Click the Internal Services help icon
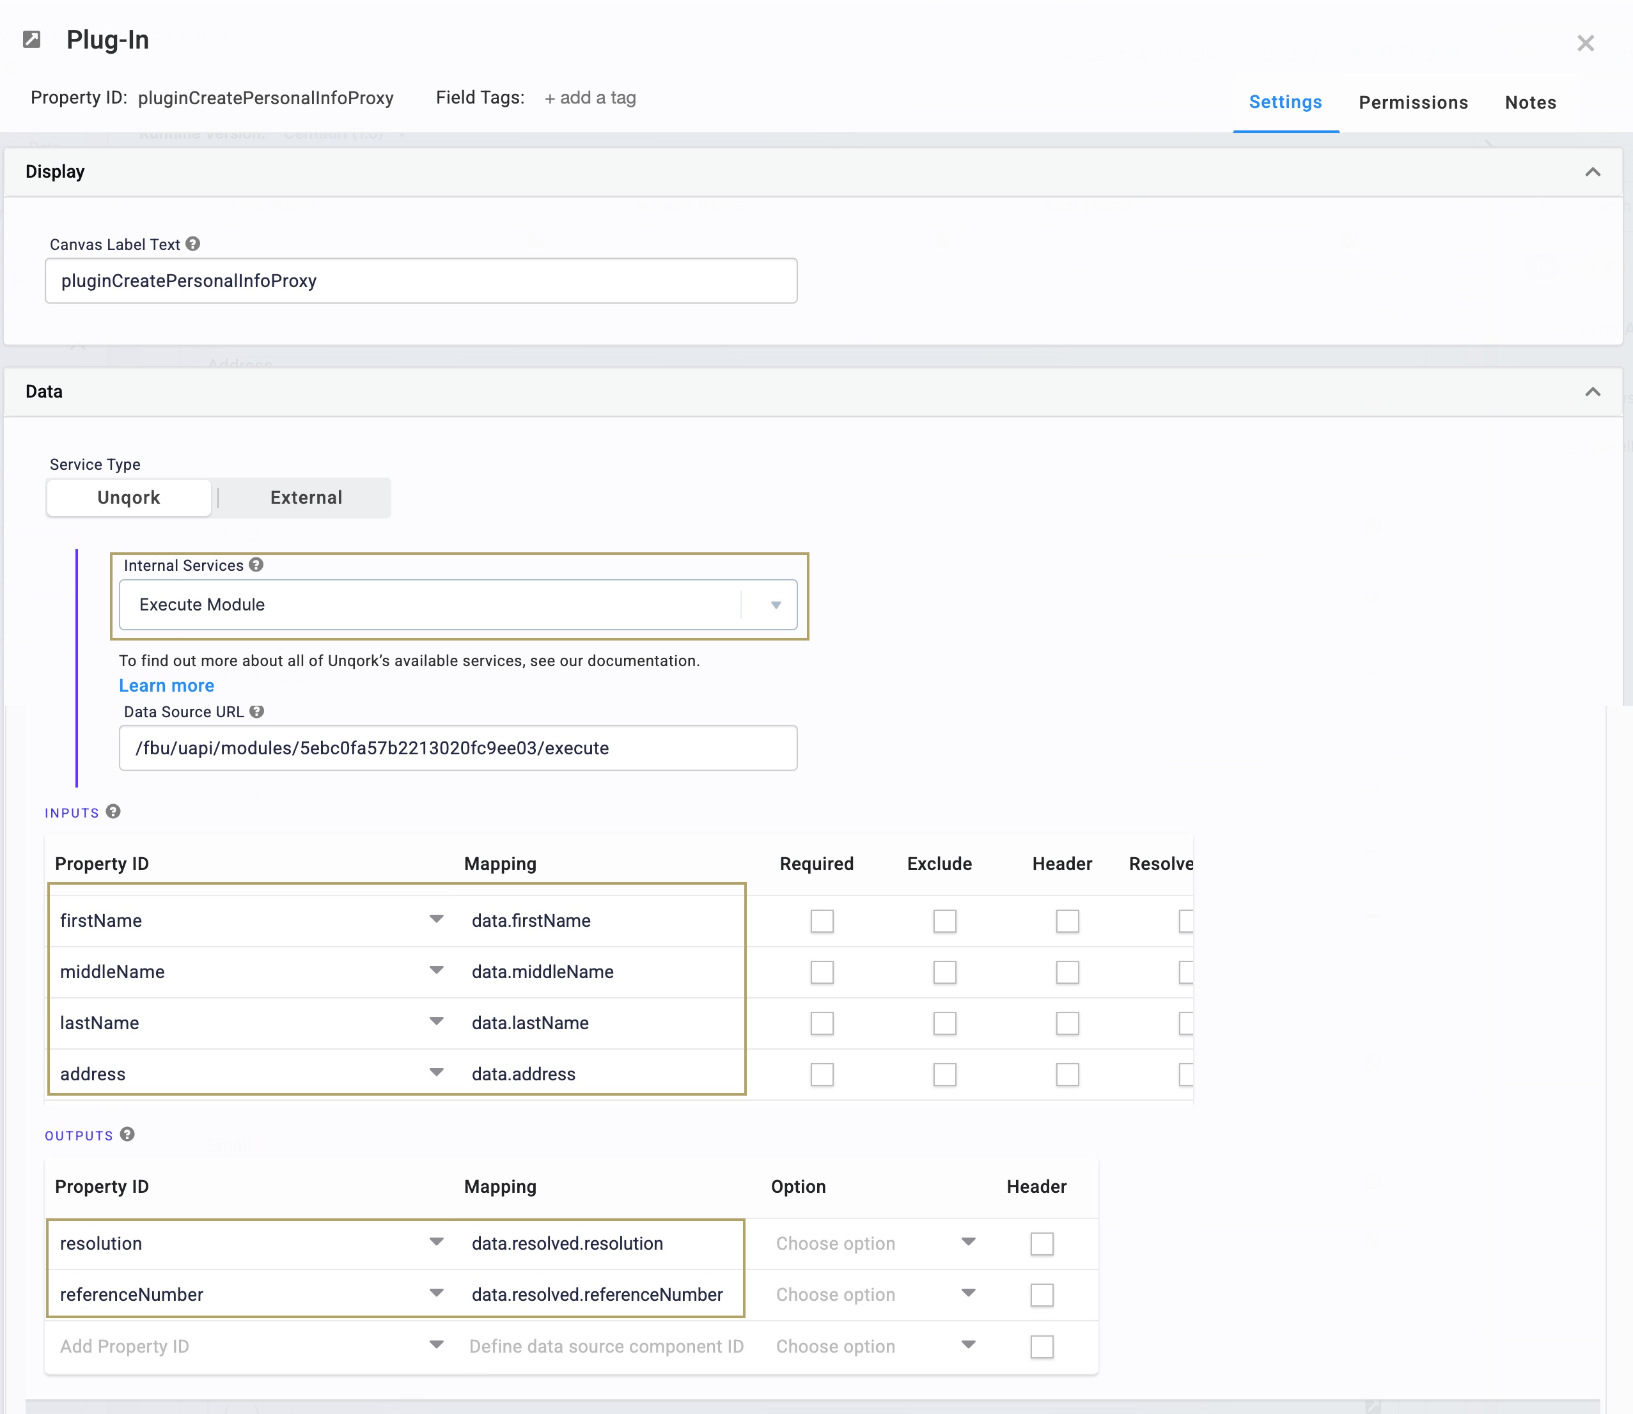Viewport: 1633px width, 1414px height. [255, 565]
